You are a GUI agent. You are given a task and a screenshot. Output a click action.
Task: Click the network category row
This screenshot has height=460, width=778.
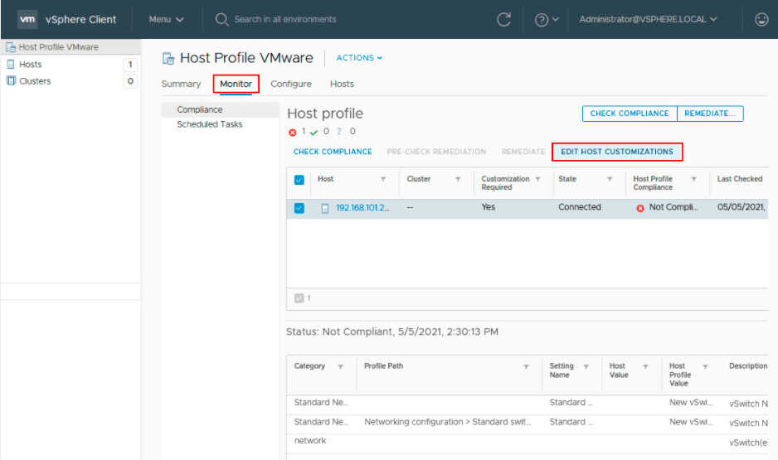click(310, 441)
